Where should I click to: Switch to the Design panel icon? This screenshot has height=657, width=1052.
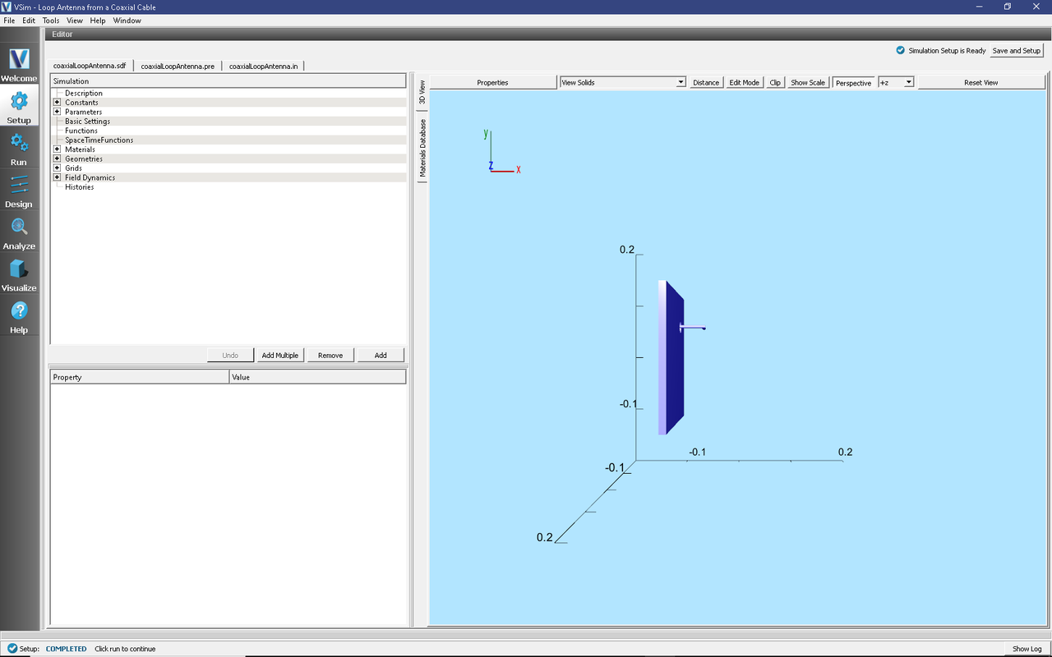[19, 186]
